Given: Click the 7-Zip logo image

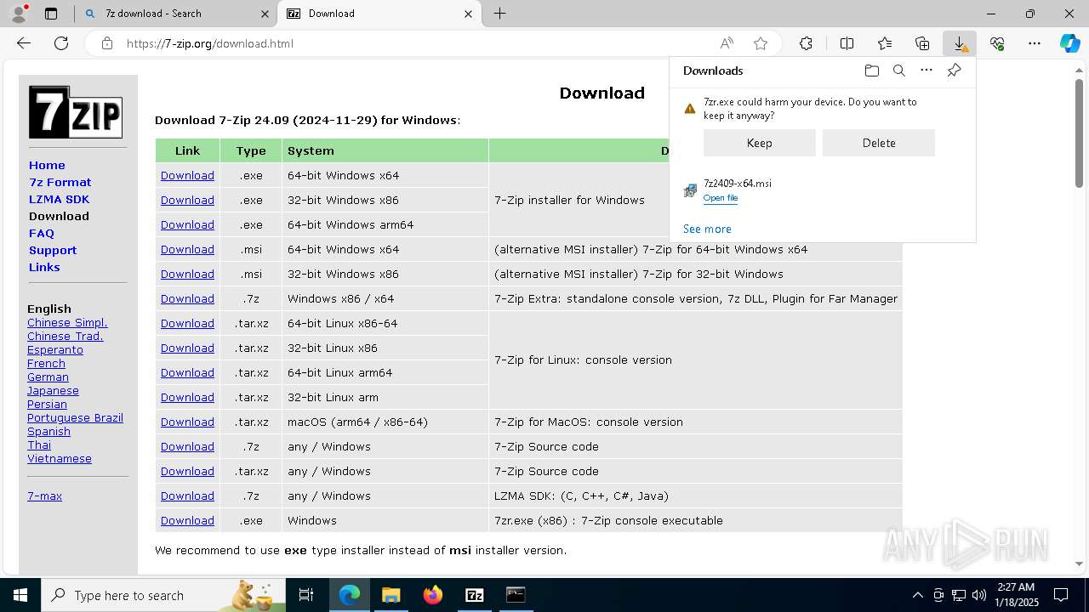Looking at the screenshot, I should (x=76, y=111).
